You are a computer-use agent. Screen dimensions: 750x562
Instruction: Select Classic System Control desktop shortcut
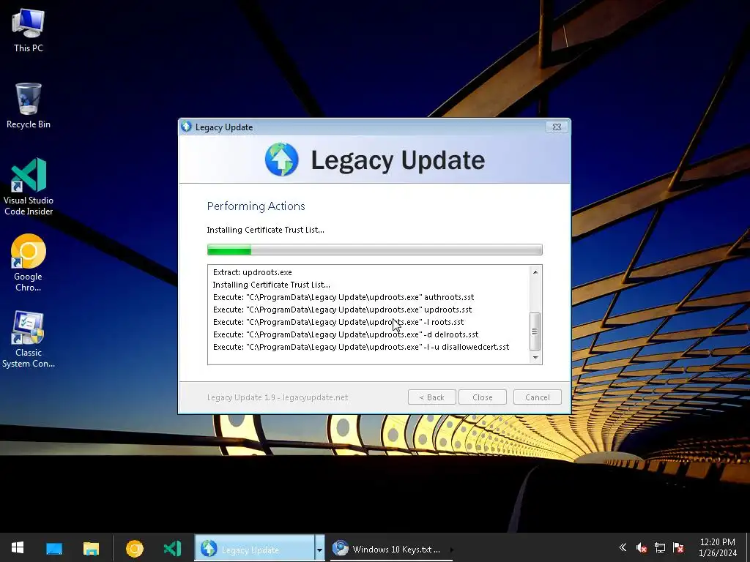(x=29, y=340)
